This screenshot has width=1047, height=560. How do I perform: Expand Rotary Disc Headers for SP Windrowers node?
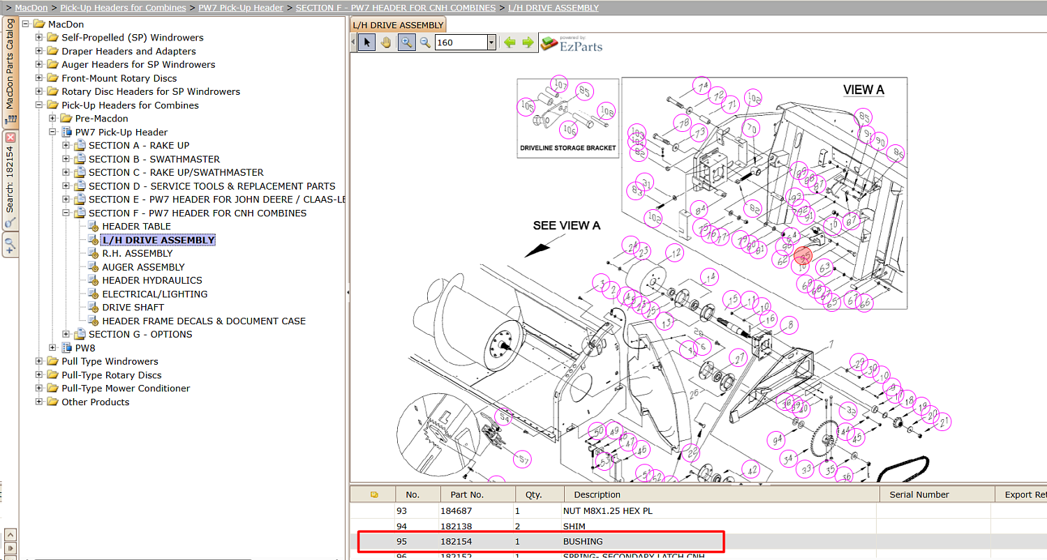tap(39, 92)
